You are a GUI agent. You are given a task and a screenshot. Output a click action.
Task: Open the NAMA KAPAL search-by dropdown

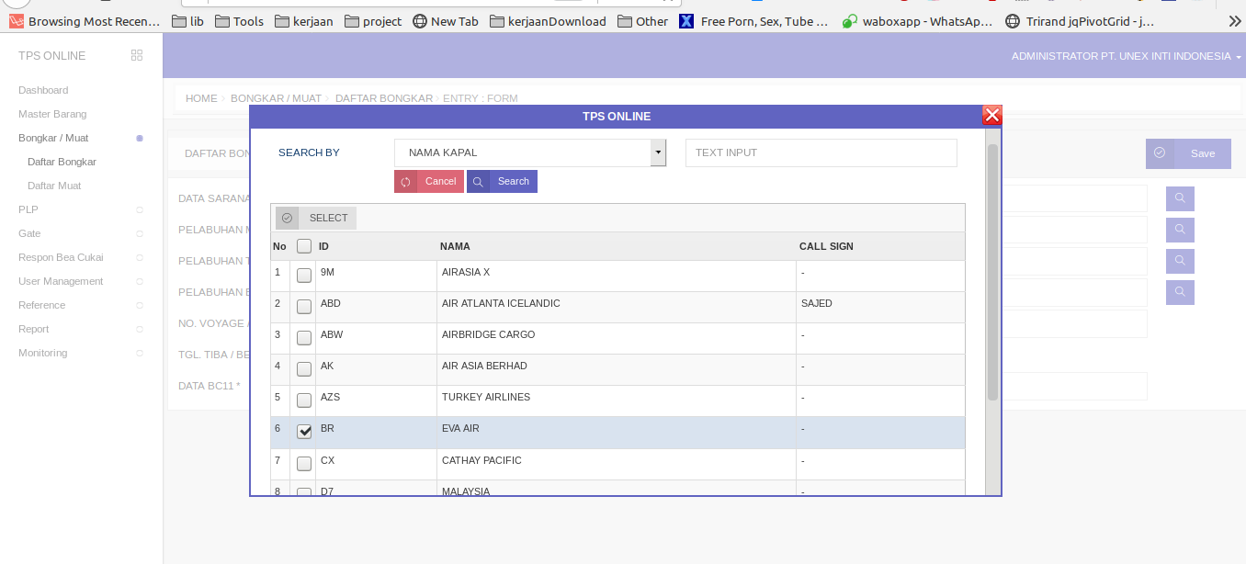pyautogui.click(x=530, y=152)
